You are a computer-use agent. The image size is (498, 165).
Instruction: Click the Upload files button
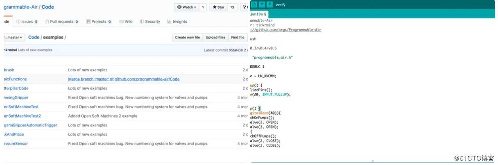pyautogui.click(x=215, y=37)
